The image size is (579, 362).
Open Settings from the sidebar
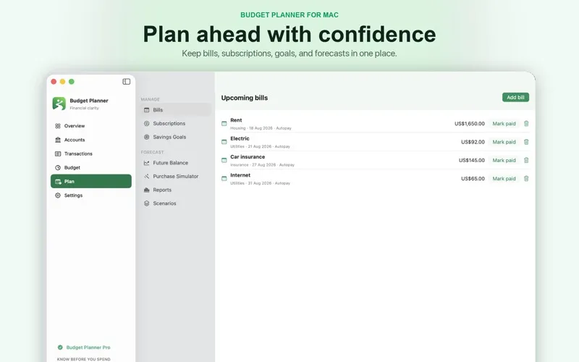click(x=91, y=195)
